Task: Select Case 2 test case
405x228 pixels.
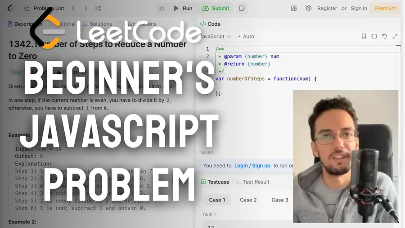Action: tap(248, 200)
